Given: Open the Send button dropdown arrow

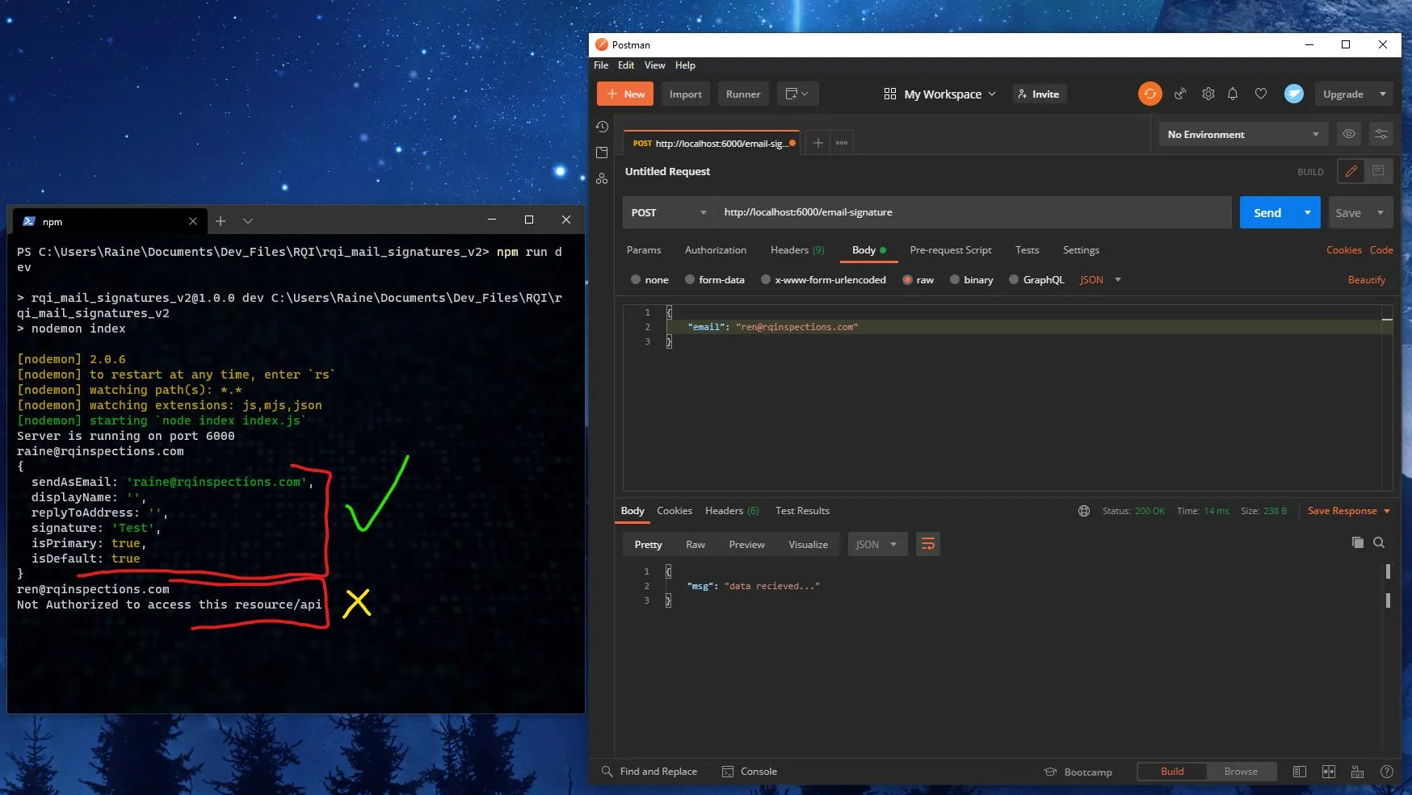Looking at the screenshot, I should tap(1307, 212).
